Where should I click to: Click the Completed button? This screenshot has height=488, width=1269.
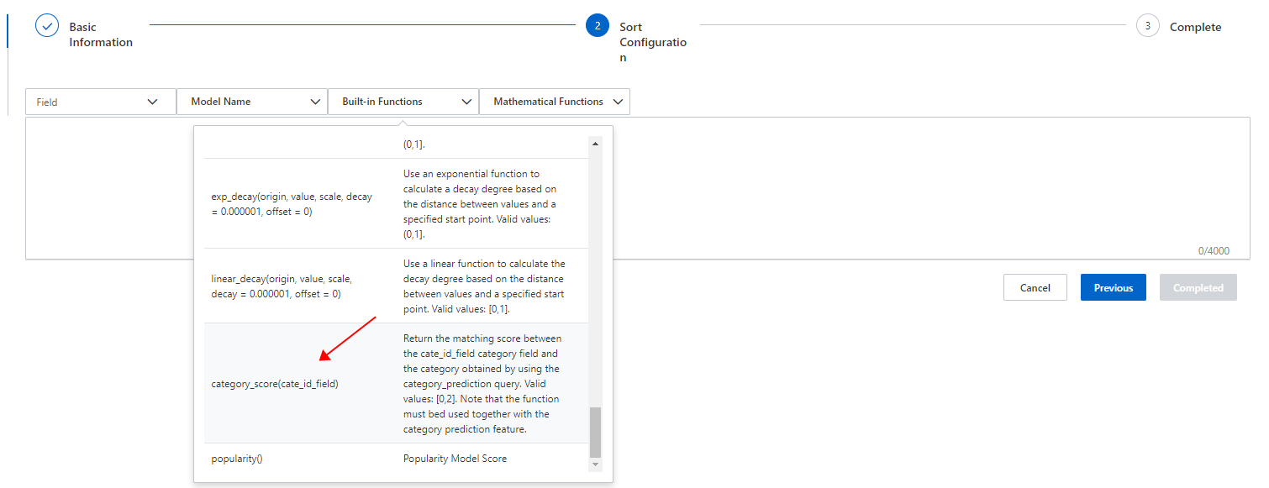click(1198, 287)
